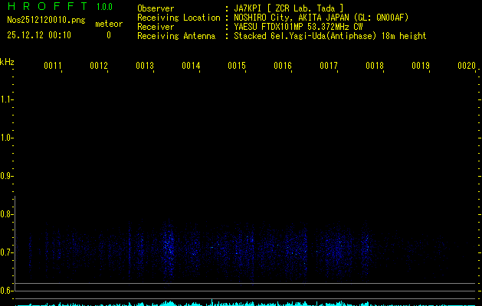The image size is (482, 306).
Task: Select the 0013 time marker
Action: [145, 67]
